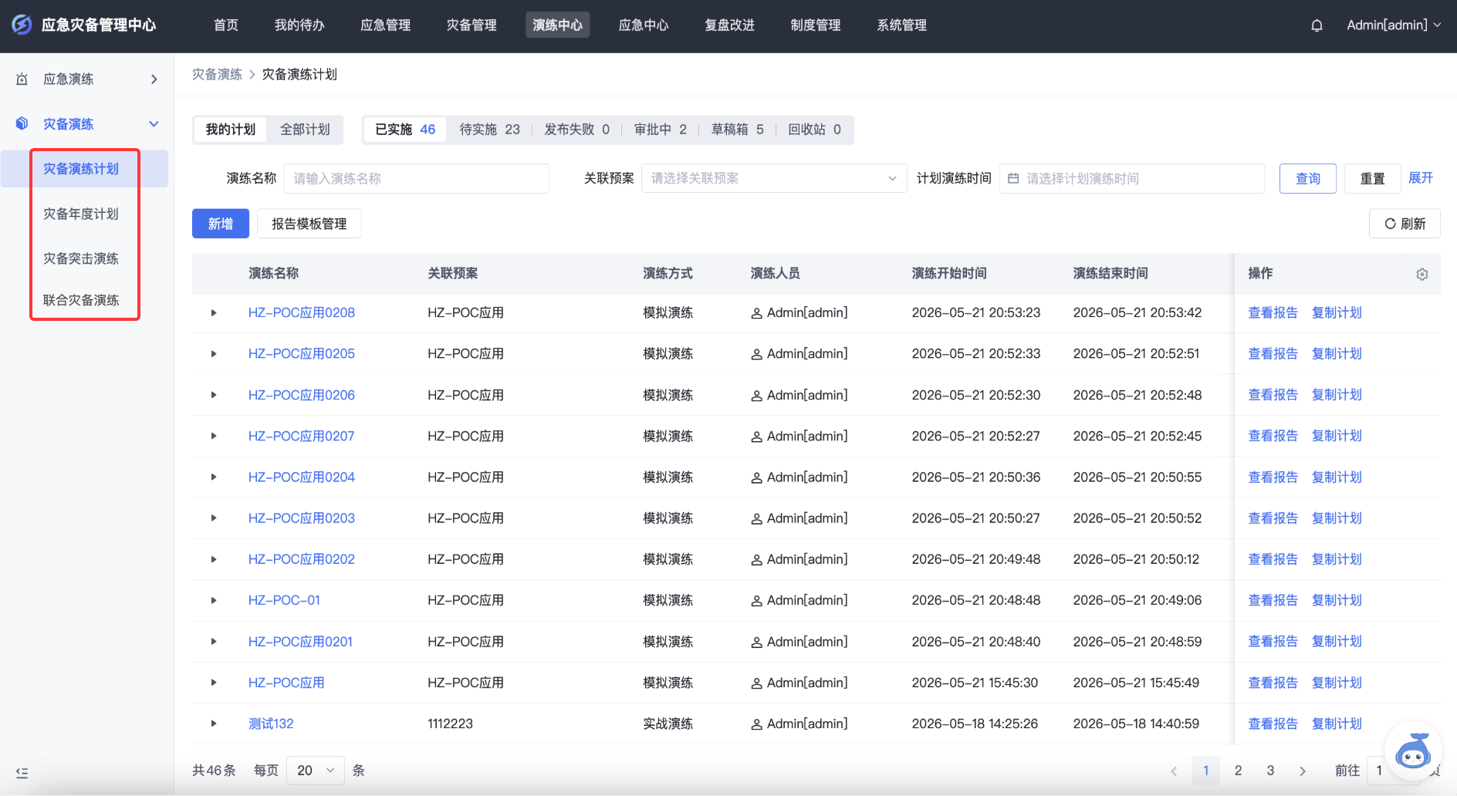Go to page 2
The height and width of the screenshot is (796, 1457).
[1238, 771]
